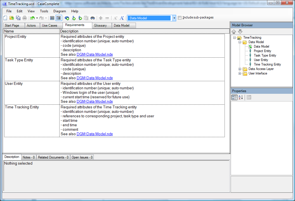
Task: Click the Name column header
Action: [x=31, y=31]
